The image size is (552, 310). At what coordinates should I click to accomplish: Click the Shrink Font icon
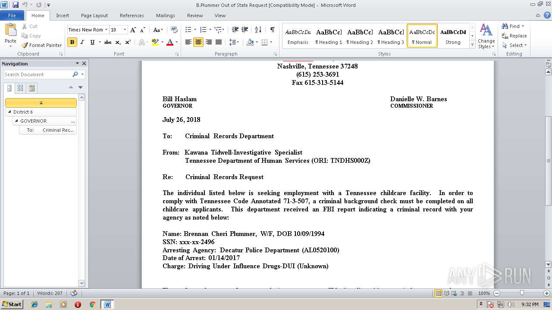click(143, 30)
